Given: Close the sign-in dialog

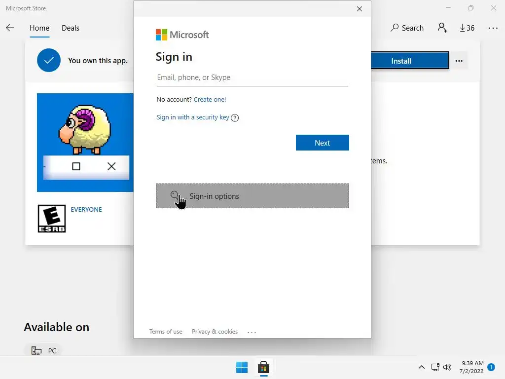Looking at the screenshot, I should click(360, 9).
